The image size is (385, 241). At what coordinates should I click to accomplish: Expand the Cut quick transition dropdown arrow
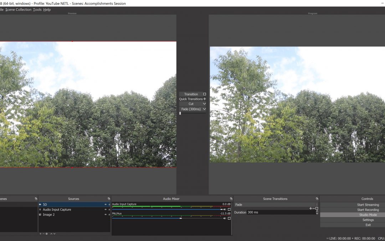[204, 104]
